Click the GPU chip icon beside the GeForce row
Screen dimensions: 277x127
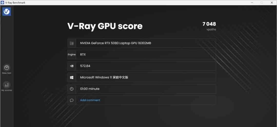[x=72, y=43]
